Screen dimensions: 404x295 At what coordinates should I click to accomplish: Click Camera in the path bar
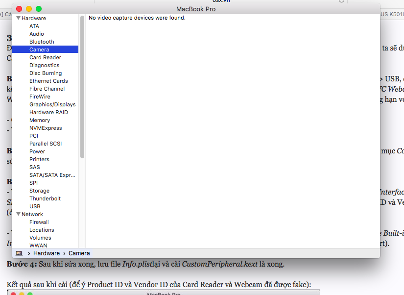[79, 253]
